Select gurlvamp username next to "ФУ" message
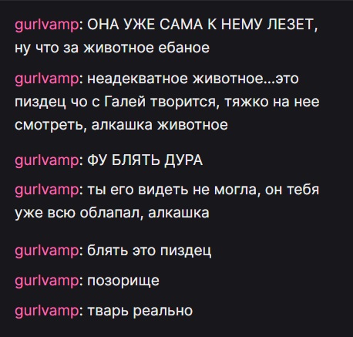Viewport: 353px width, 337px height. [47, 161]
